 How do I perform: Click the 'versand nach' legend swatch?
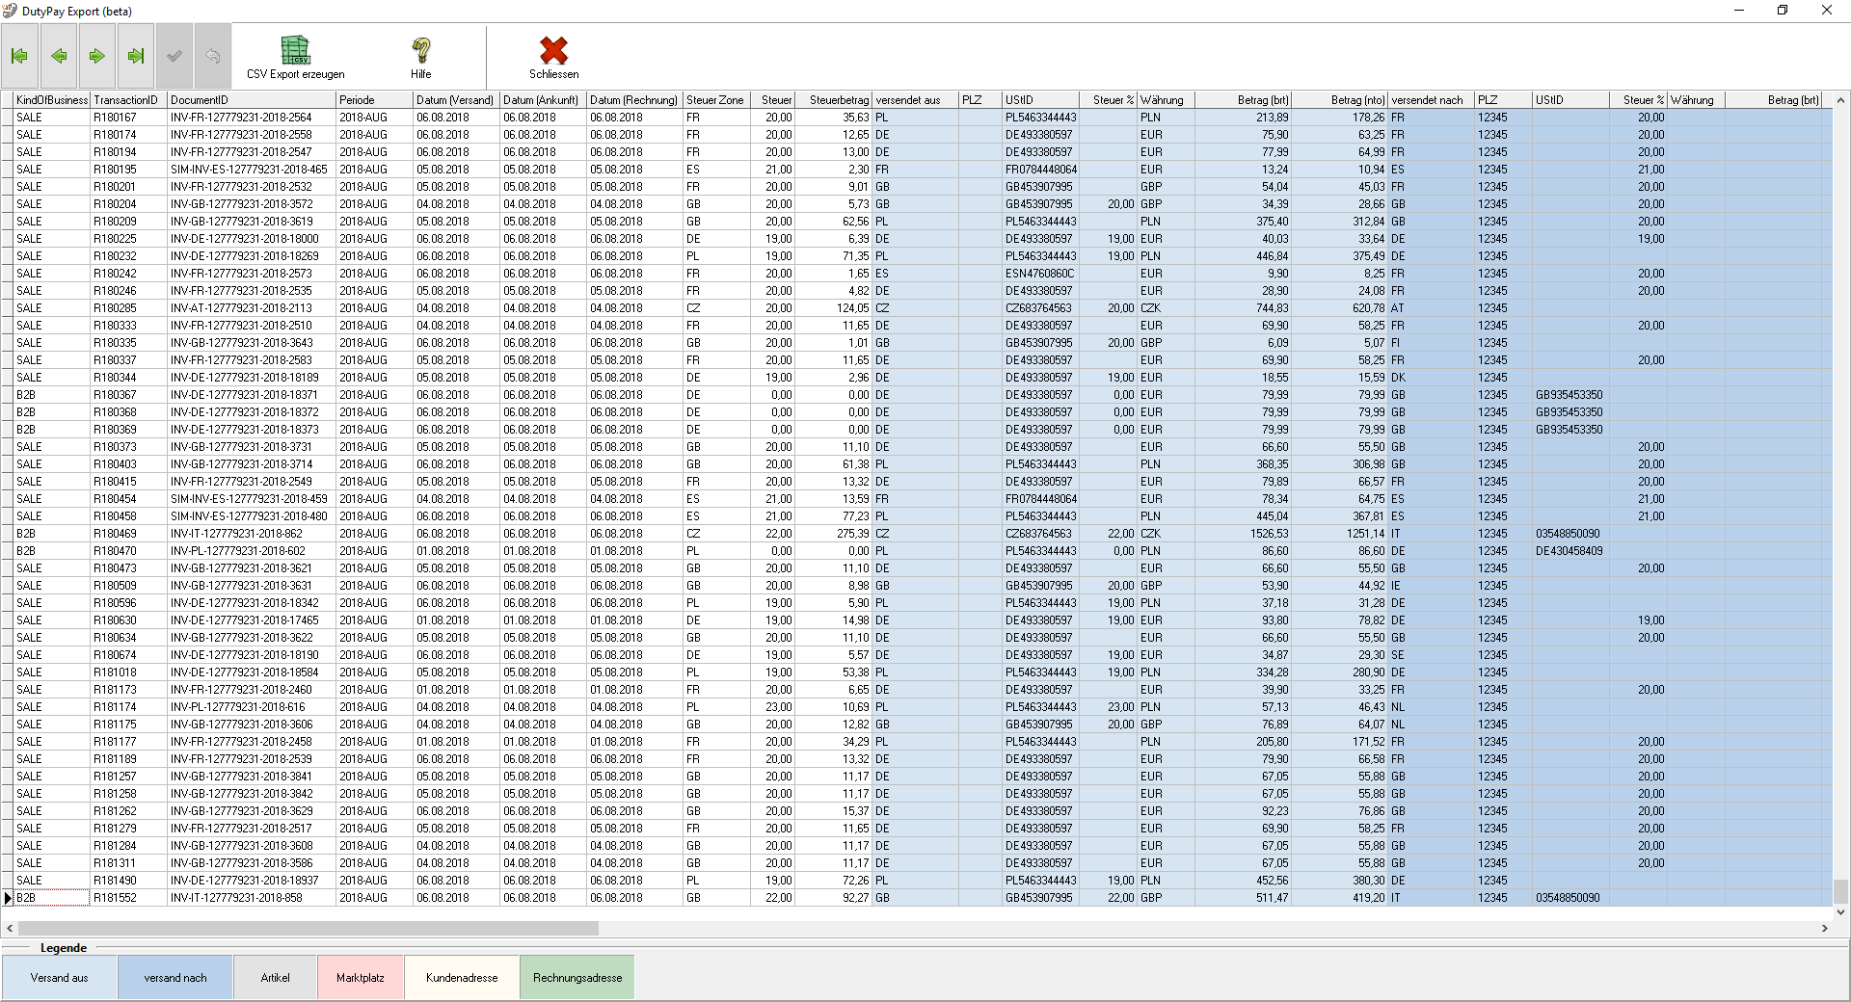click(175, 978)
